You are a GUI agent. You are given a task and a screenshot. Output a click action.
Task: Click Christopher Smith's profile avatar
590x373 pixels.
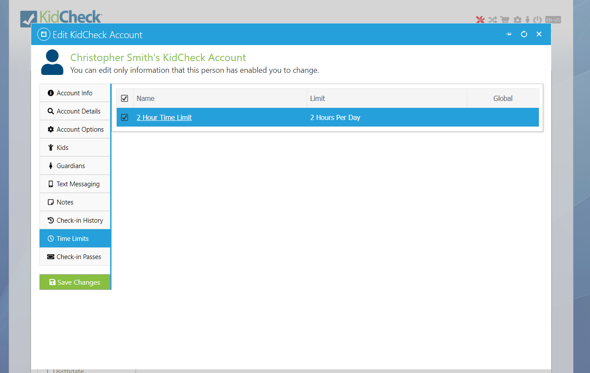point(52,62)
